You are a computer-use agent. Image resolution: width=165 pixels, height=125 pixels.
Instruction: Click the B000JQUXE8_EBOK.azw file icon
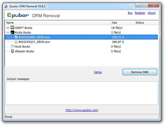[16, 37]
